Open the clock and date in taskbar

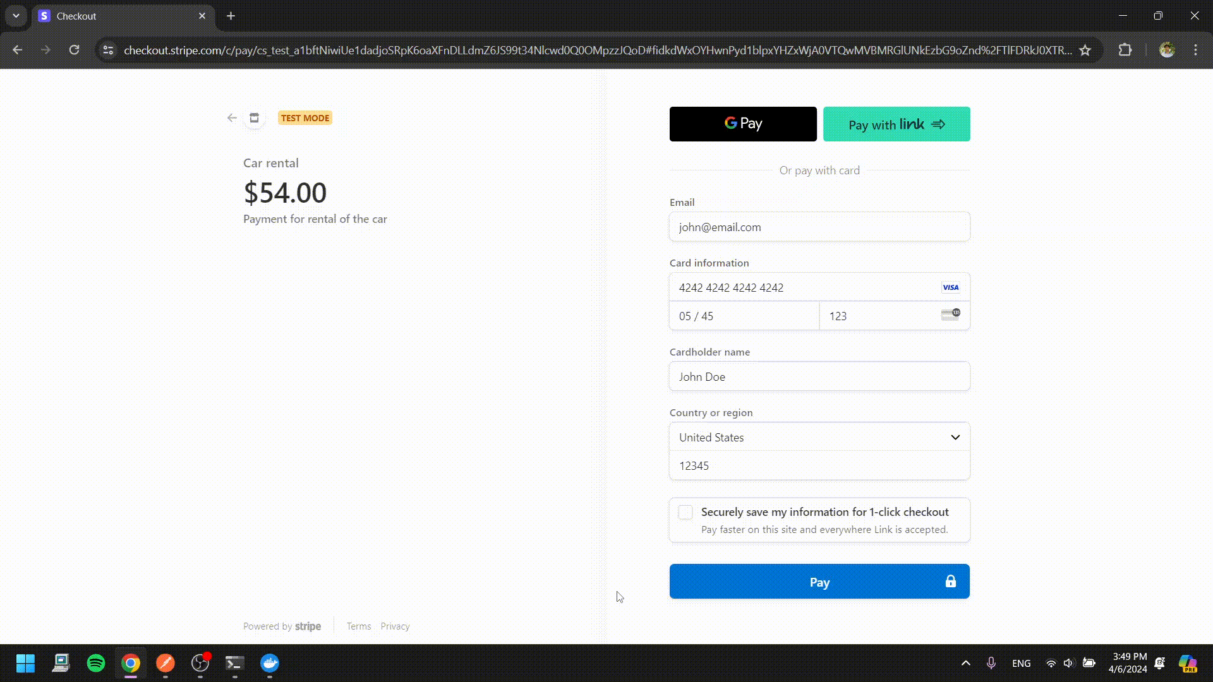coord(1128,663)
